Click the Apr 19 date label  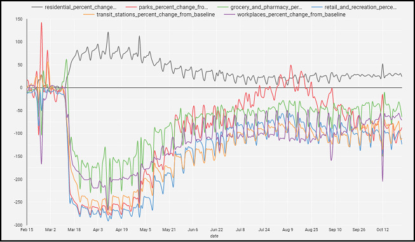[122, 230]
